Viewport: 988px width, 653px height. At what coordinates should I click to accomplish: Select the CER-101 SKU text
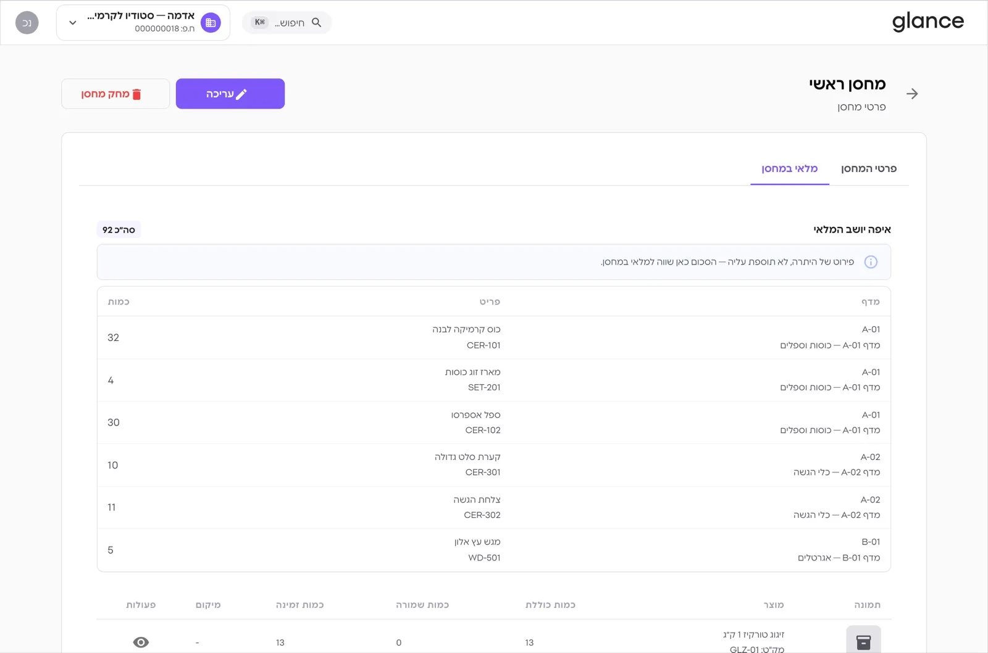click(484, 345)
